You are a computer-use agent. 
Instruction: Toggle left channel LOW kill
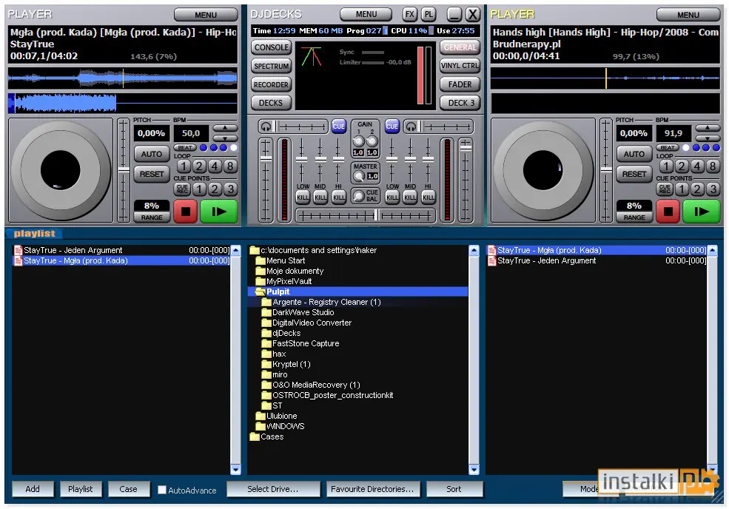coord(303,198)
